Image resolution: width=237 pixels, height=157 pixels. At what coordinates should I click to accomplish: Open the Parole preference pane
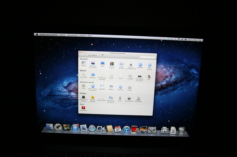[x=120, y=99]
